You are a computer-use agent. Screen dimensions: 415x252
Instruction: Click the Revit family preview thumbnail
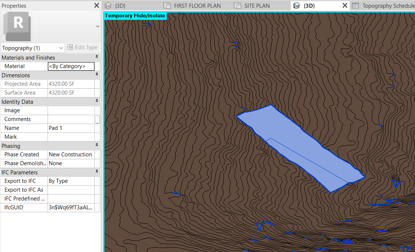click(x=16, y=26)
